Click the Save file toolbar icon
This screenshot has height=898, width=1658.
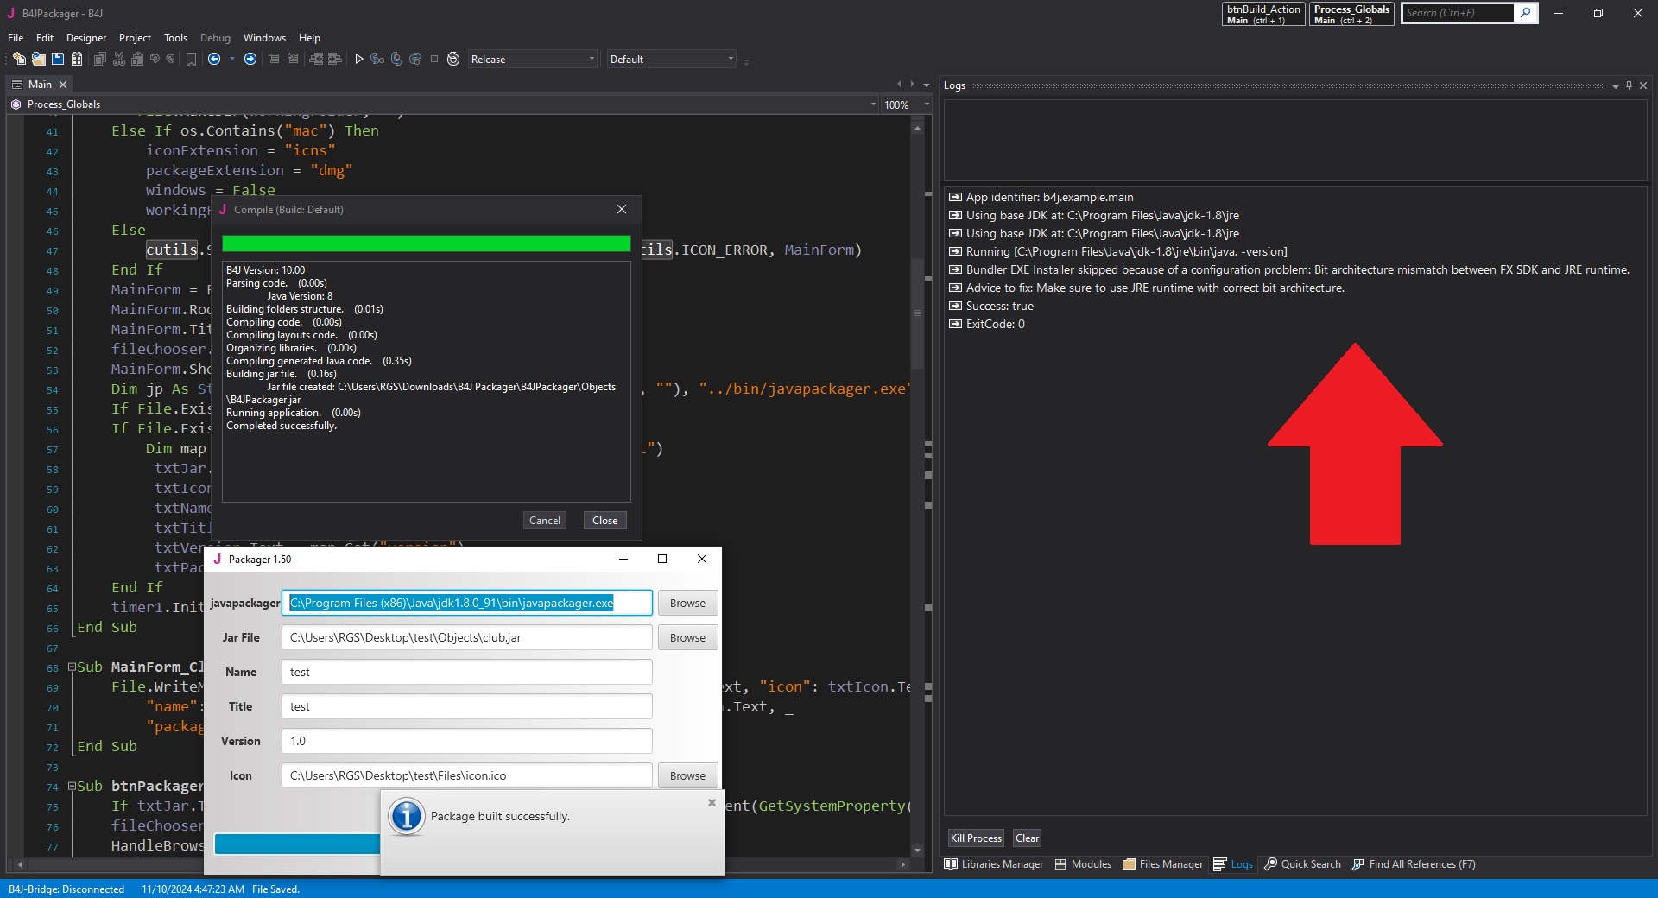[x=58, y=59]
